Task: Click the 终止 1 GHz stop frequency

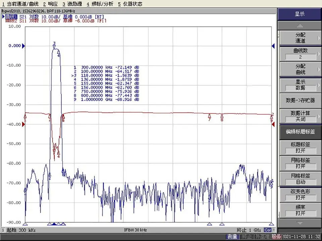Action: [249, 230]
